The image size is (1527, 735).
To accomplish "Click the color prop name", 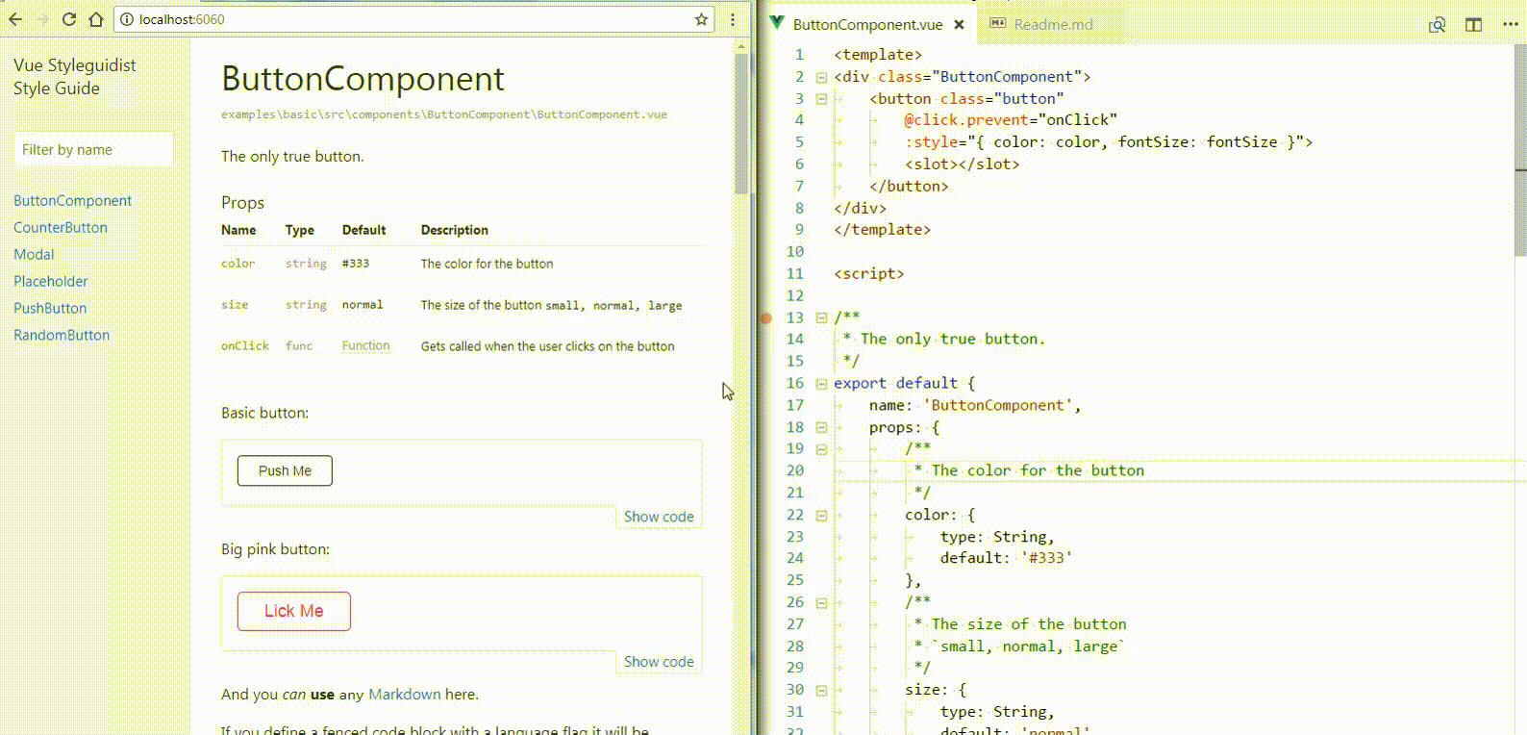I will (238, 264).
